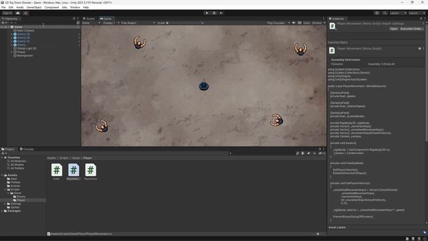Open the global search magnifier icon
This screenshot has width=428, height=241.
point(385,13)
